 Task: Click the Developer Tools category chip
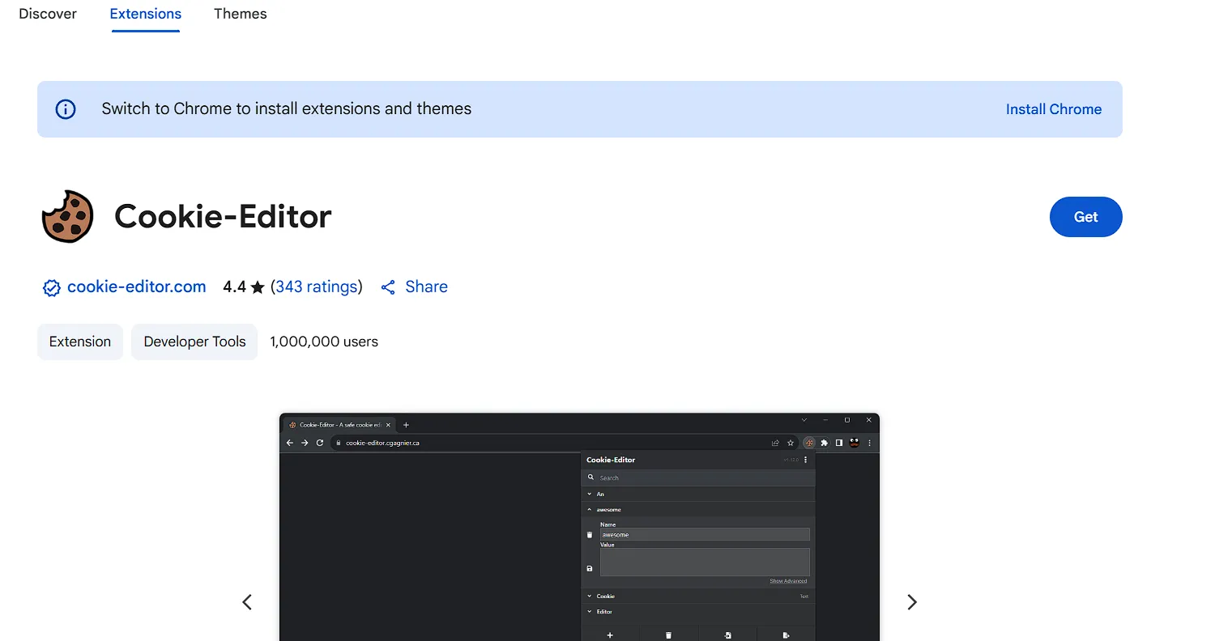[194, 342]
